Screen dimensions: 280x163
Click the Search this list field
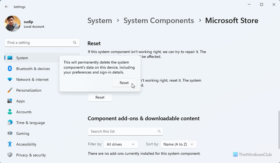coord(125,131)
